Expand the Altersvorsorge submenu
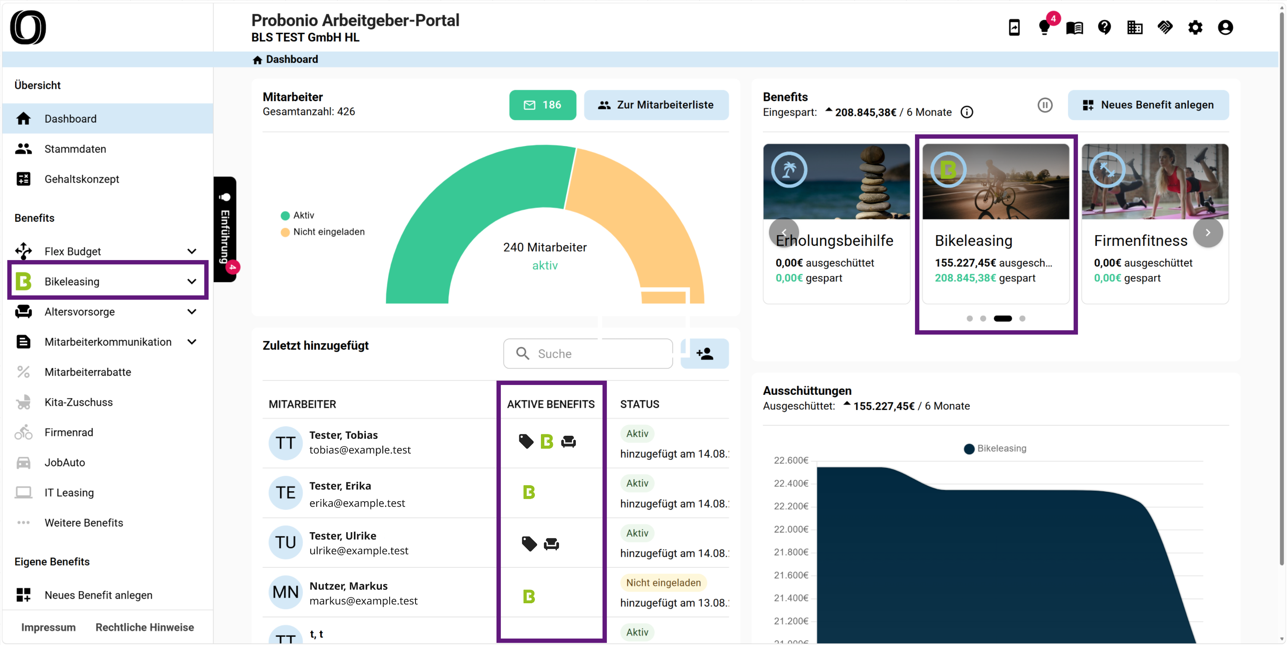 (192, 311)
